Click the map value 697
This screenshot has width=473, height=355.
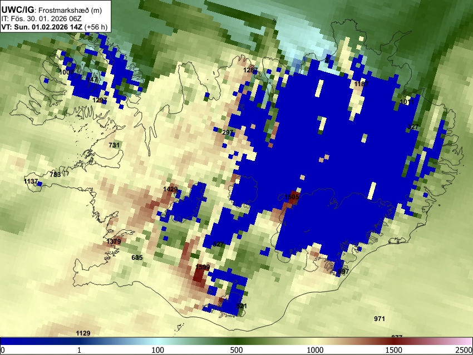click(343, 272)
